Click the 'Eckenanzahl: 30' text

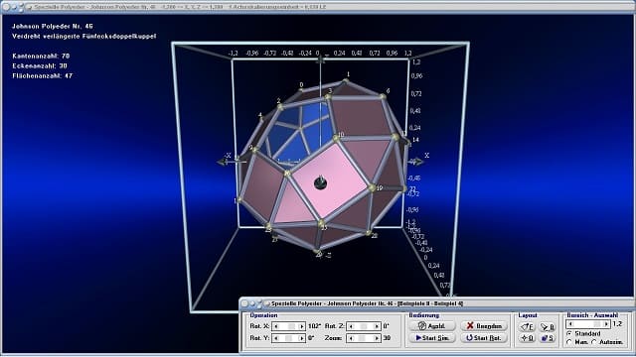tap(40, 65)
